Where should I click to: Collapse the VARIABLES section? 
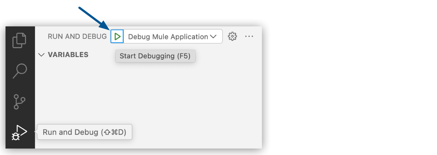pos(42,55)
